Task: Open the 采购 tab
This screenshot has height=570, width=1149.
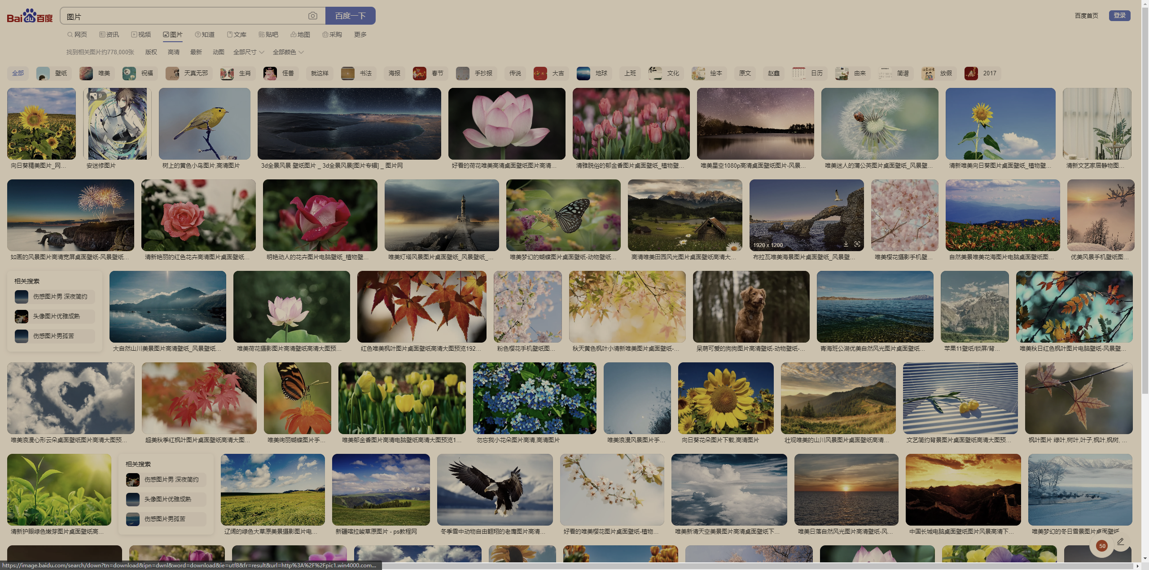Action: (x=332, y=35)
